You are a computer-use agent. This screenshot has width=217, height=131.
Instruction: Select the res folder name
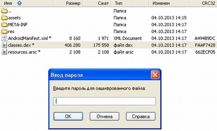point(11,31)
